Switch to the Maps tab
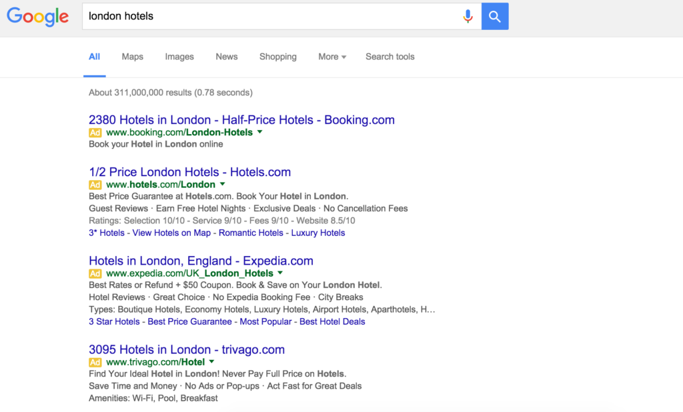 click(x=133, y=57)
